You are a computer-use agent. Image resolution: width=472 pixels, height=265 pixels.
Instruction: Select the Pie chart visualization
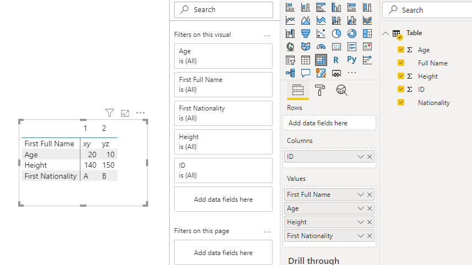[x=337, y=34]
